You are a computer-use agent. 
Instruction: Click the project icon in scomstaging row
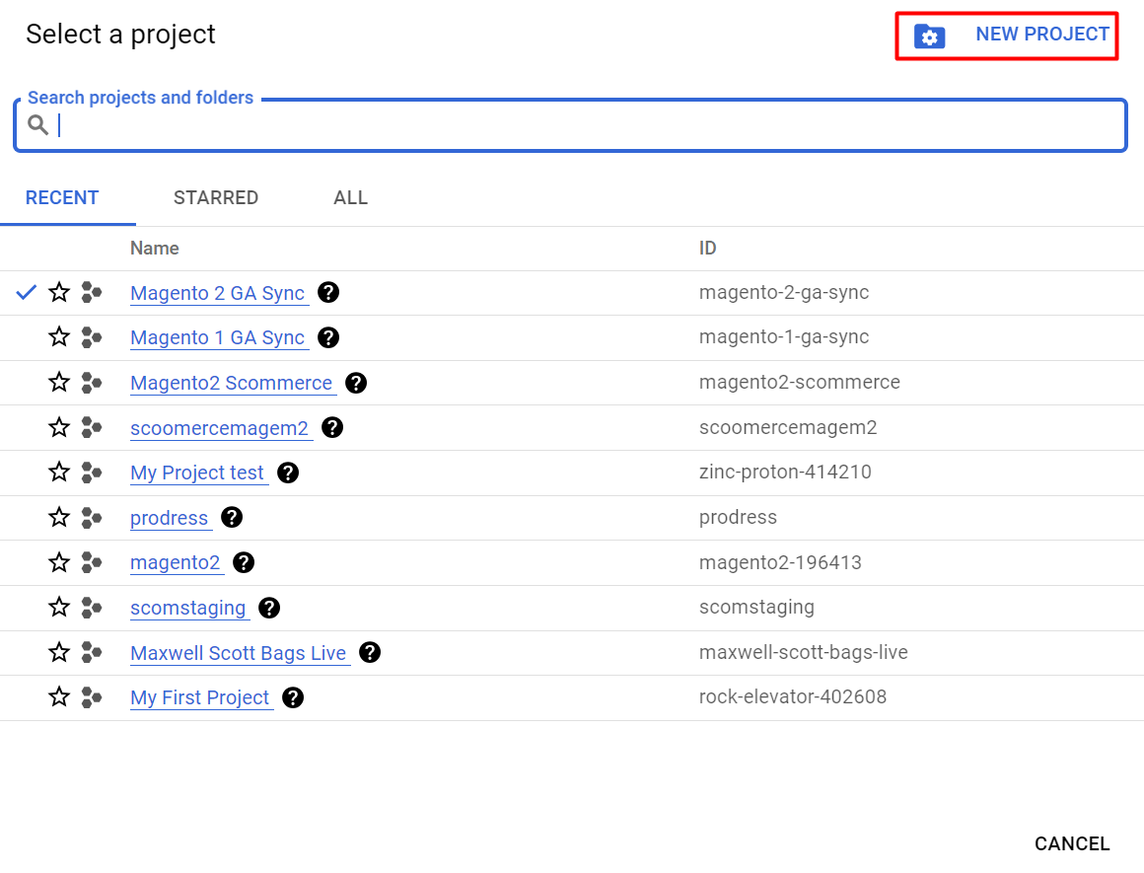(x=92, y=608)
